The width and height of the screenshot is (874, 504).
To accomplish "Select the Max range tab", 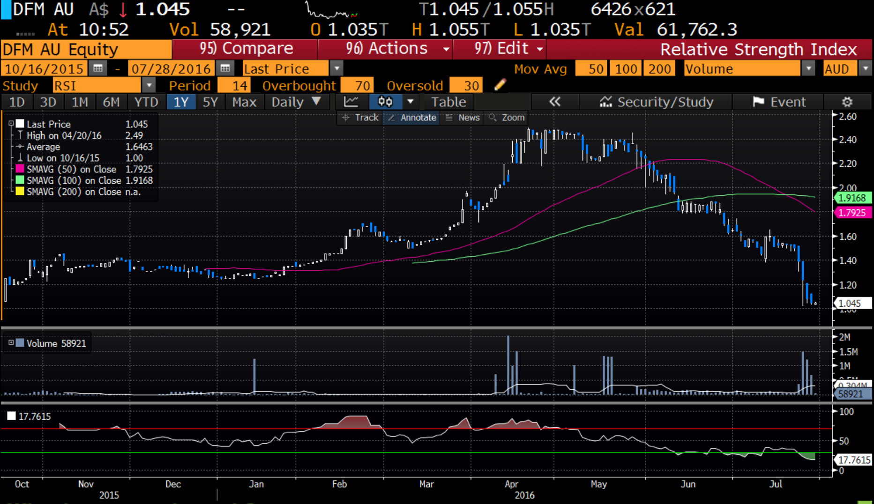I will point(244,102).
